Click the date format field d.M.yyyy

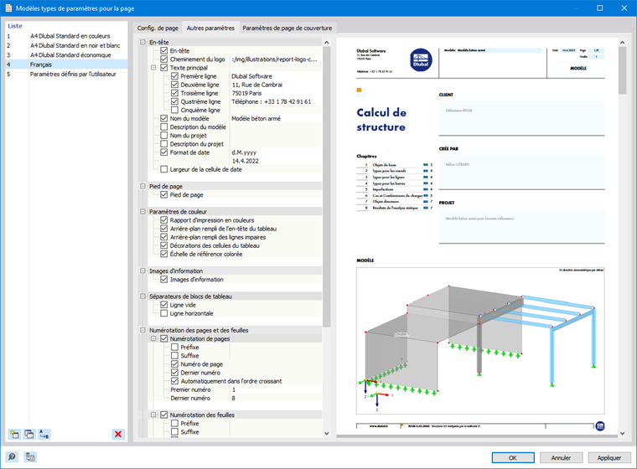point(276,152)
